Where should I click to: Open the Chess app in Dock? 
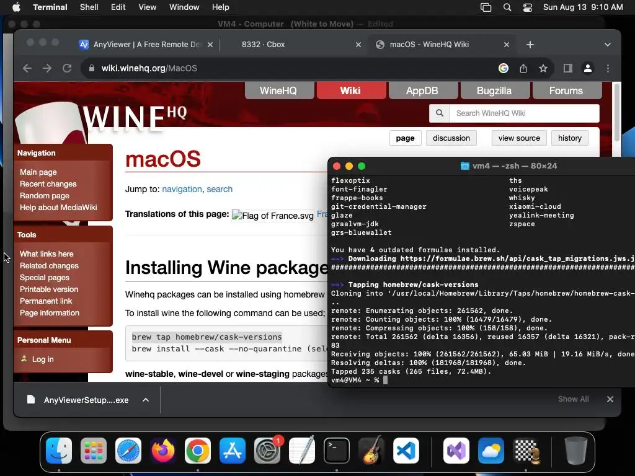[x=526, y=451]
